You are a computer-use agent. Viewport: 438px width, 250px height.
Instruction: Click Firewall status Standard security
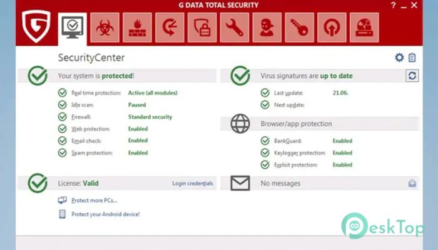(150, 117)
